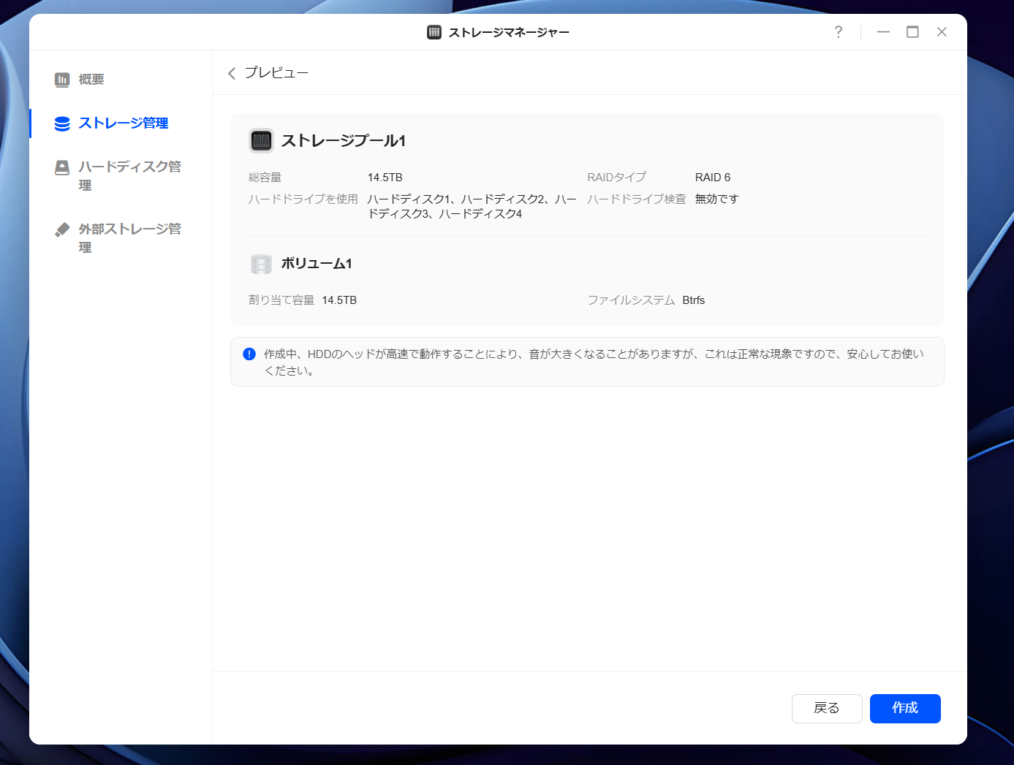Click the Btrfs file system value
1014x765 pixels.
click(x=693, y=300)
